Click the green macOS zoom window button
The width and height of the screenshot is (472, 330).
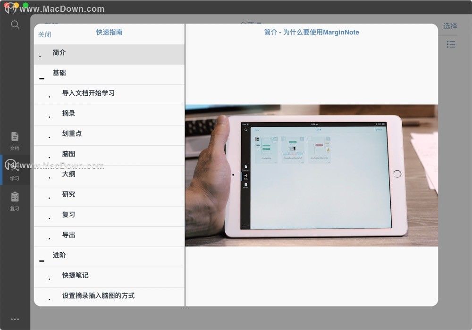(25, 5)
